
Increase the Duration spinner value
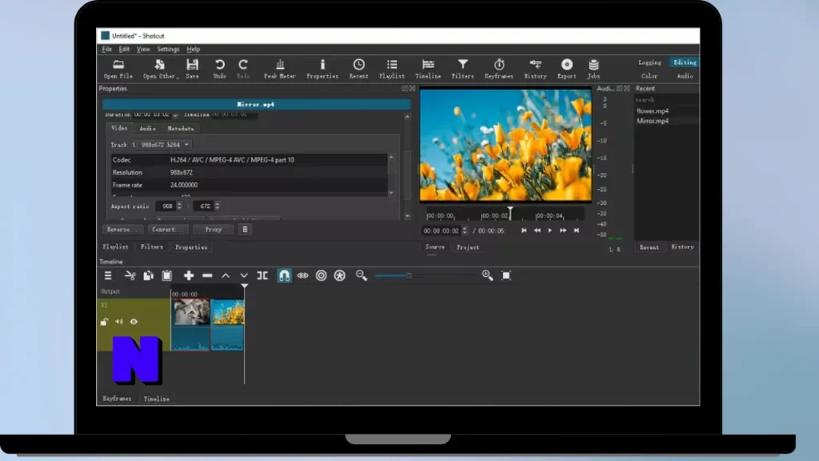175,114
